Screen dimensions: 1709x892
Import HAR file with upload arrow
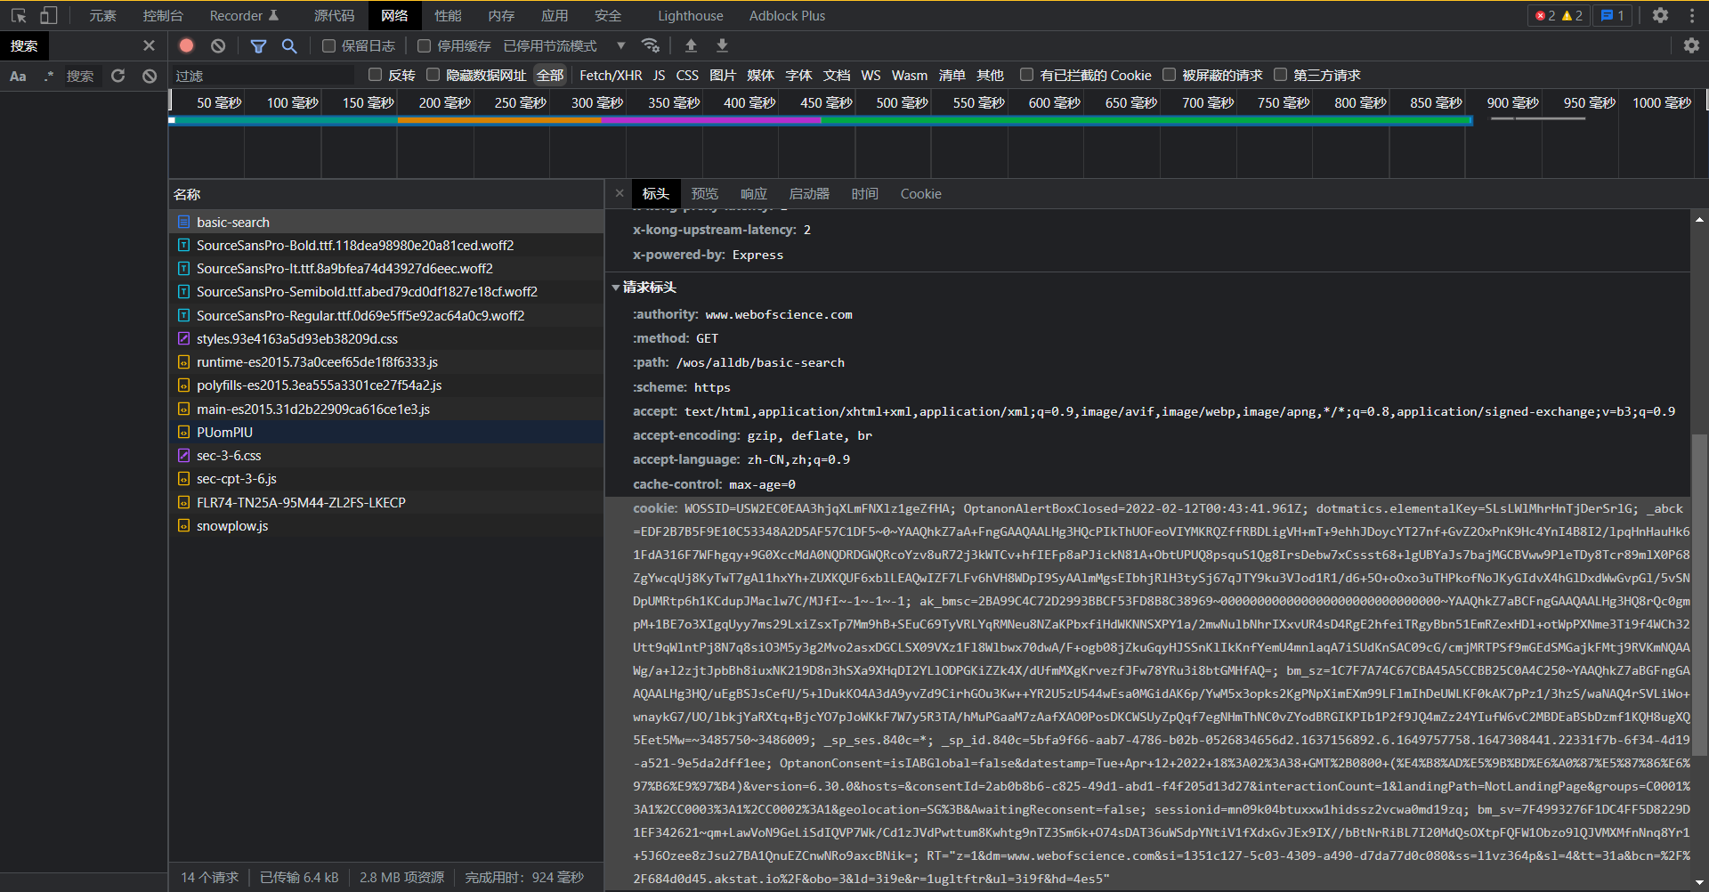(691, 45)
